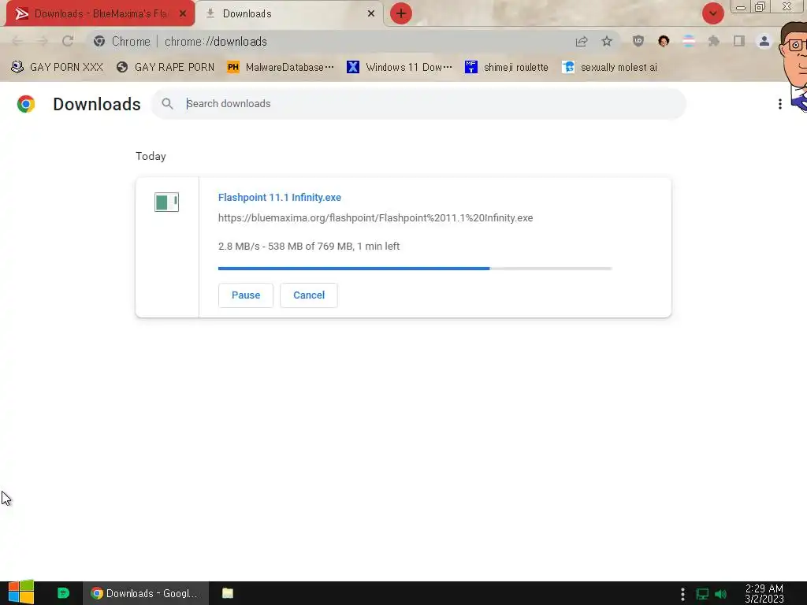Click the network tray icon

(702, 594)
